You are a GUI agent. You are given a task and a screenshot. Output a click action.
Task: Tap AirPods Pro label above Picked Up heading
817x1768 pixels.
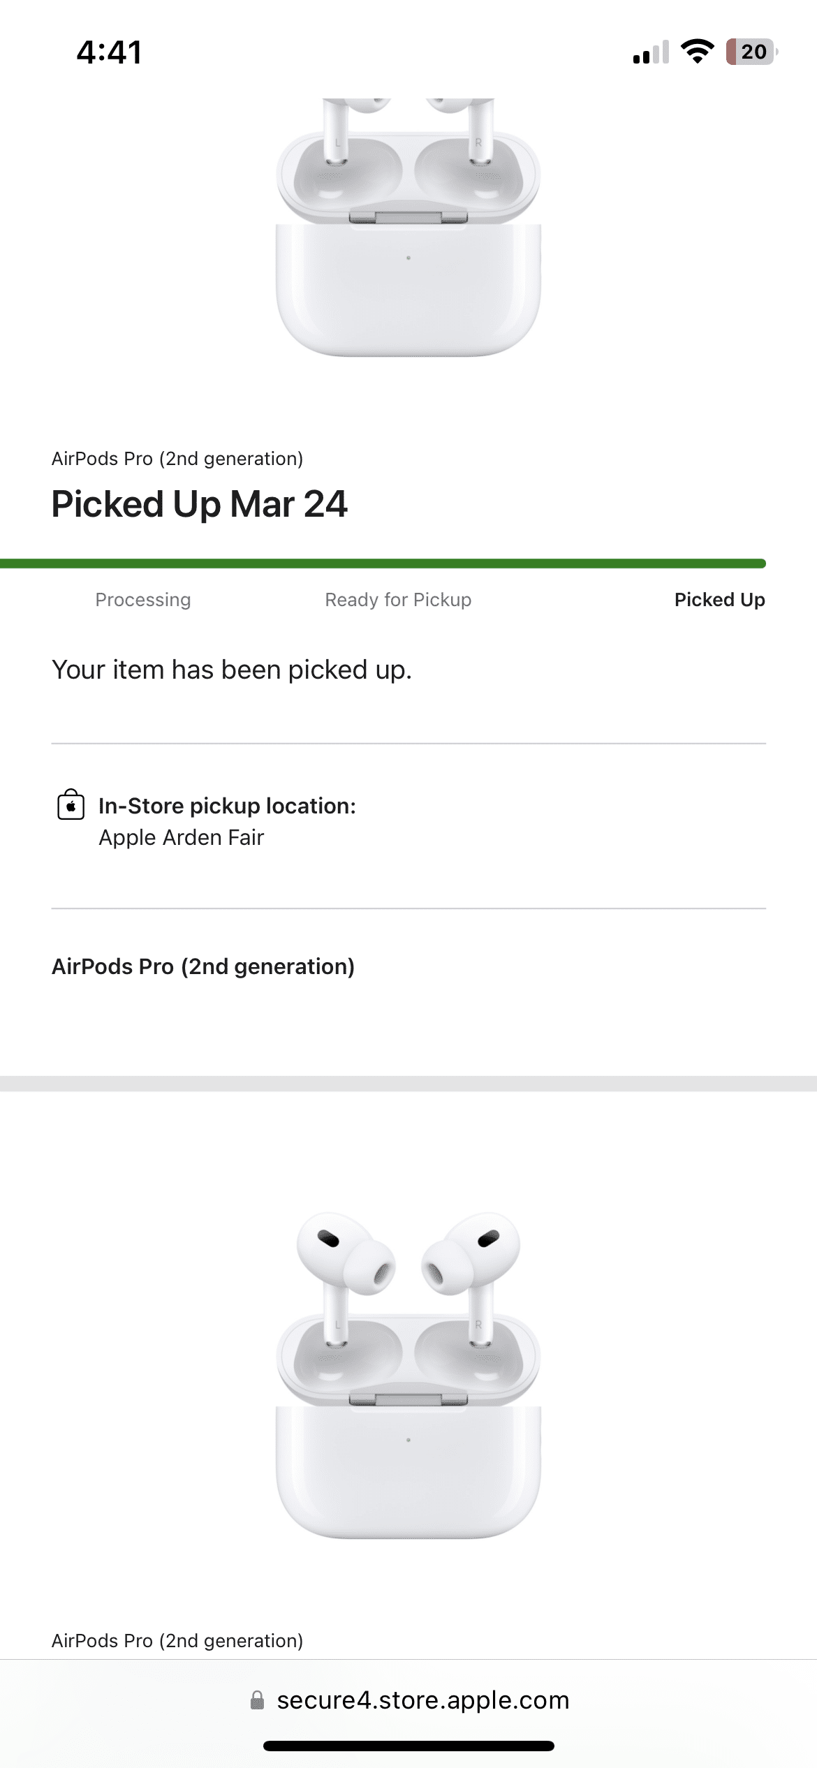coord(177,459)
